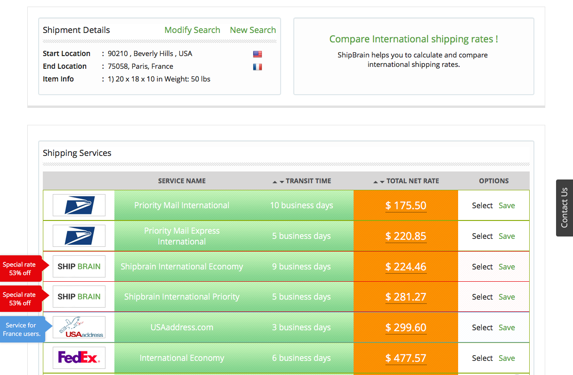Viewport: 573px width, 375px height.
Task: Click the Transit Time column header
Action: pyautogui.click(x=308, y=181)
